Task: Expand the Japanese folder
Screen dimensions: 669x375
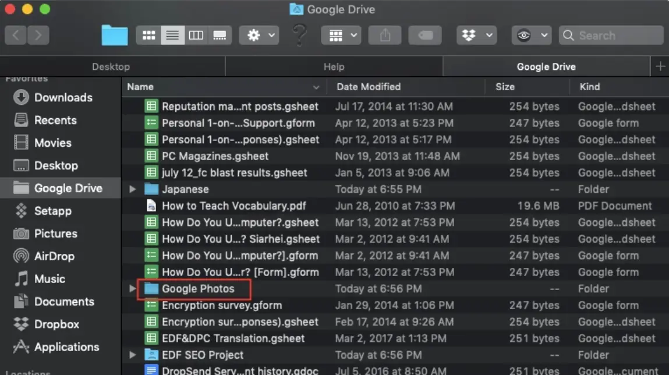Action: coord(132,189)
